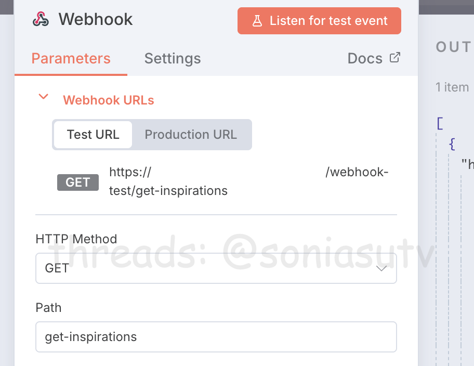Switch to Production URL
The width and height of the screenshot is (474, 366).
(x=191, y=135)
